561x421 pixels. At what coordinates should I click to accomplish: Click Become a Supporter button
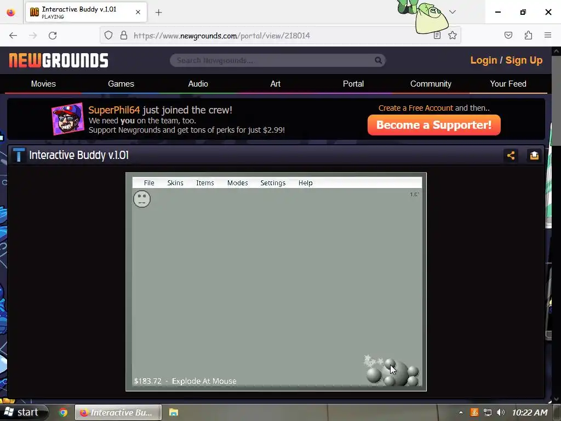pyautogui.click(x=434, y=125)
